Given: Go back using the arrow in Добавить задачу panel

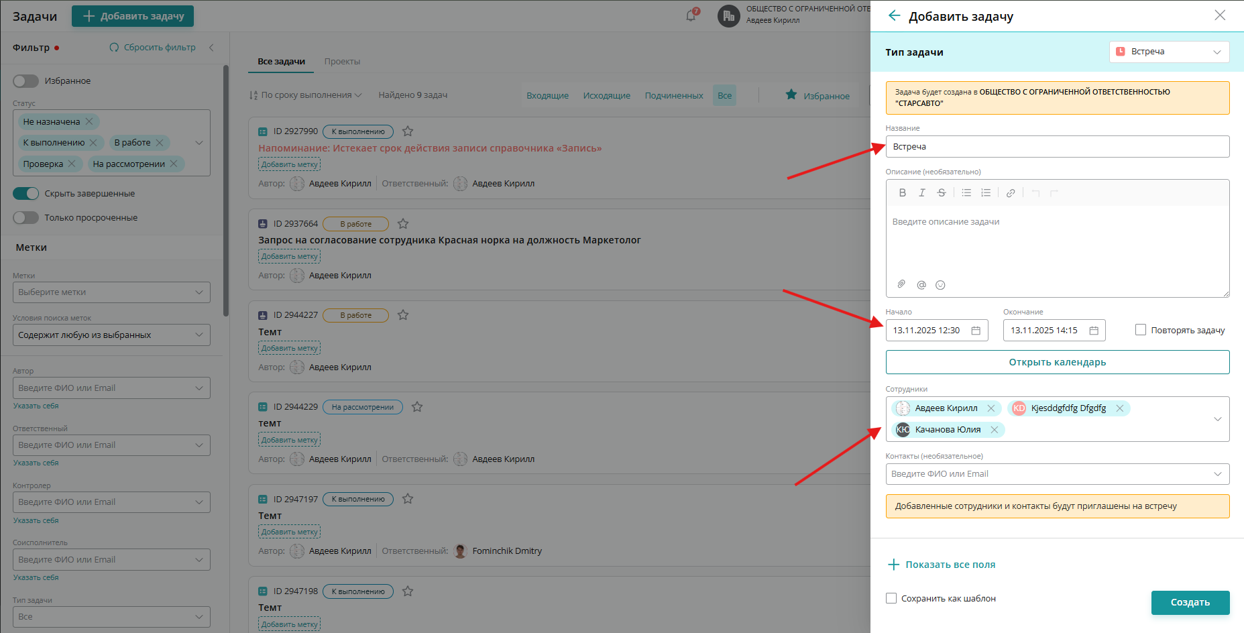Looking at the screenshot, I should pyautogui.click(x=894, y=15).
